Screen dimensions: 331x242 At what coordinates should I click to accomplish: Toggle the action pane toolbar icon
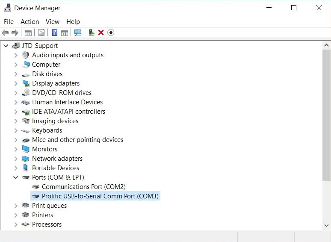click(x=65, y=32)
